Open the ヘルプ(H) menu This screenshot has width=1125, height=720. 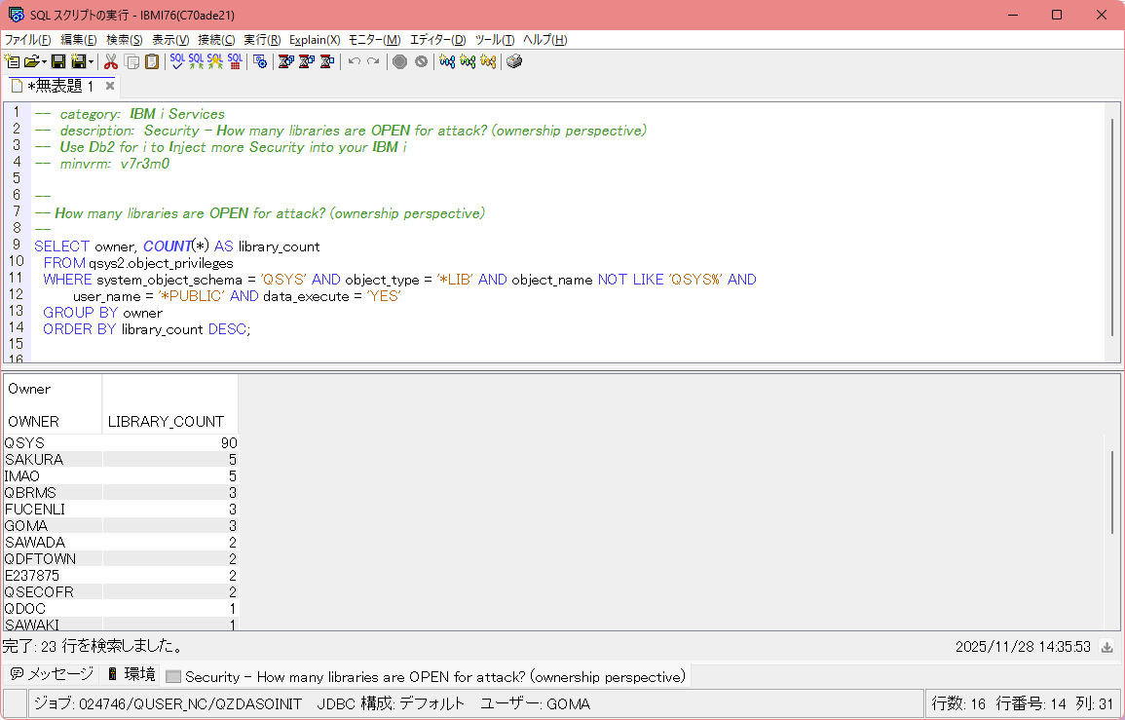click(x=544, y=40)
